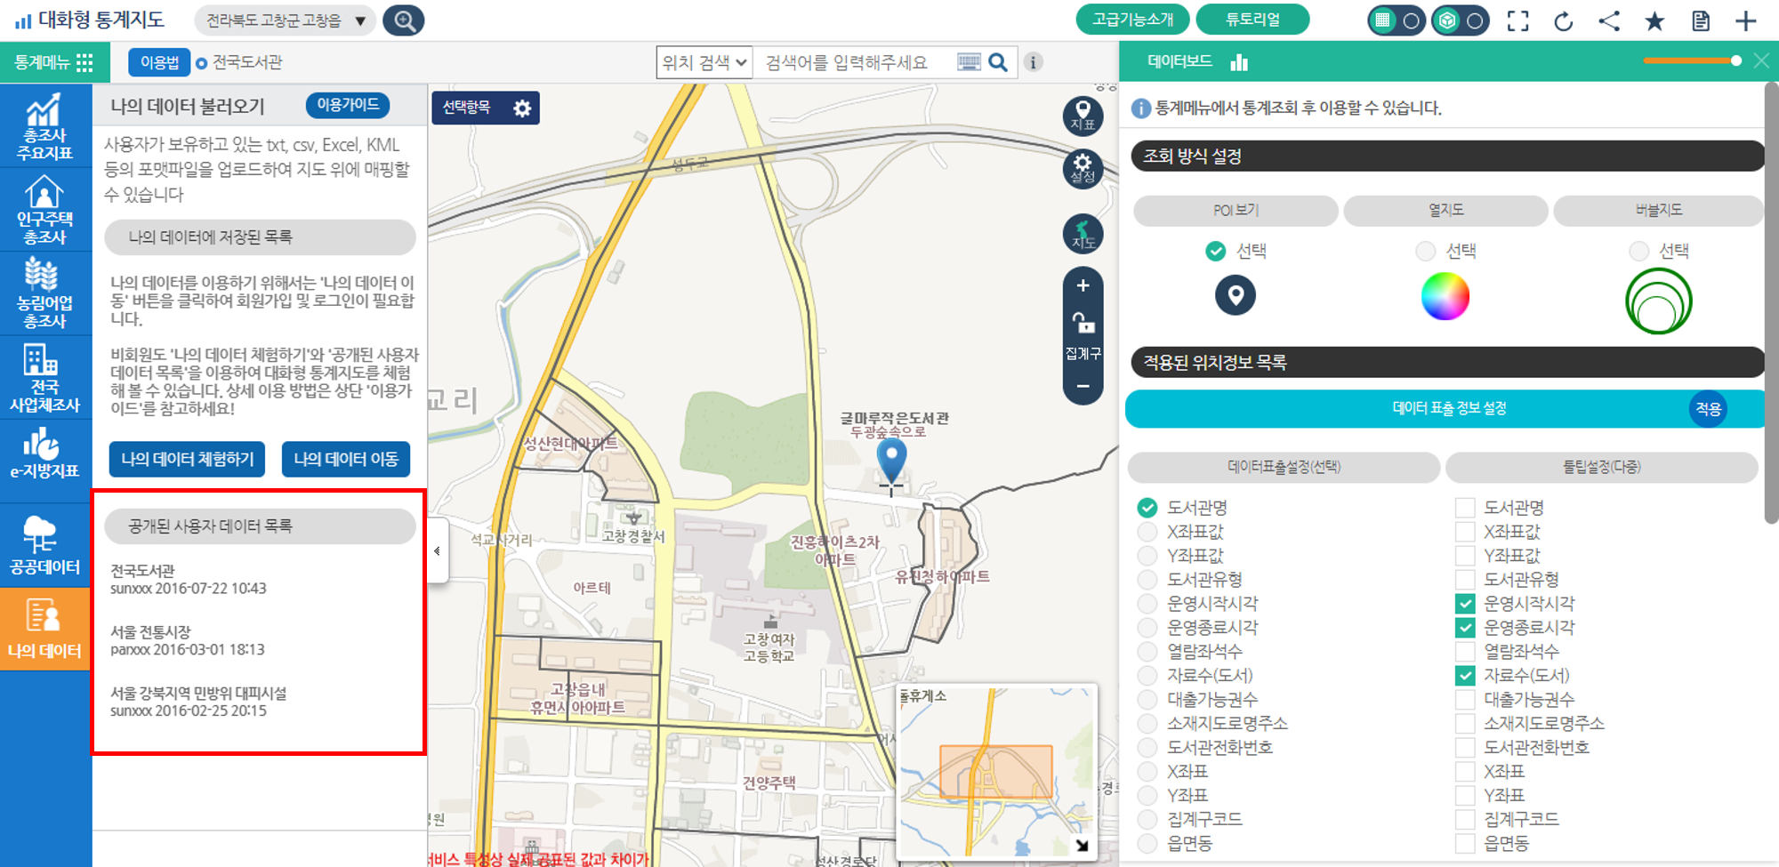
Task: Open the 전라북도 고창군 region dropdown
Action: click(286, 20)
